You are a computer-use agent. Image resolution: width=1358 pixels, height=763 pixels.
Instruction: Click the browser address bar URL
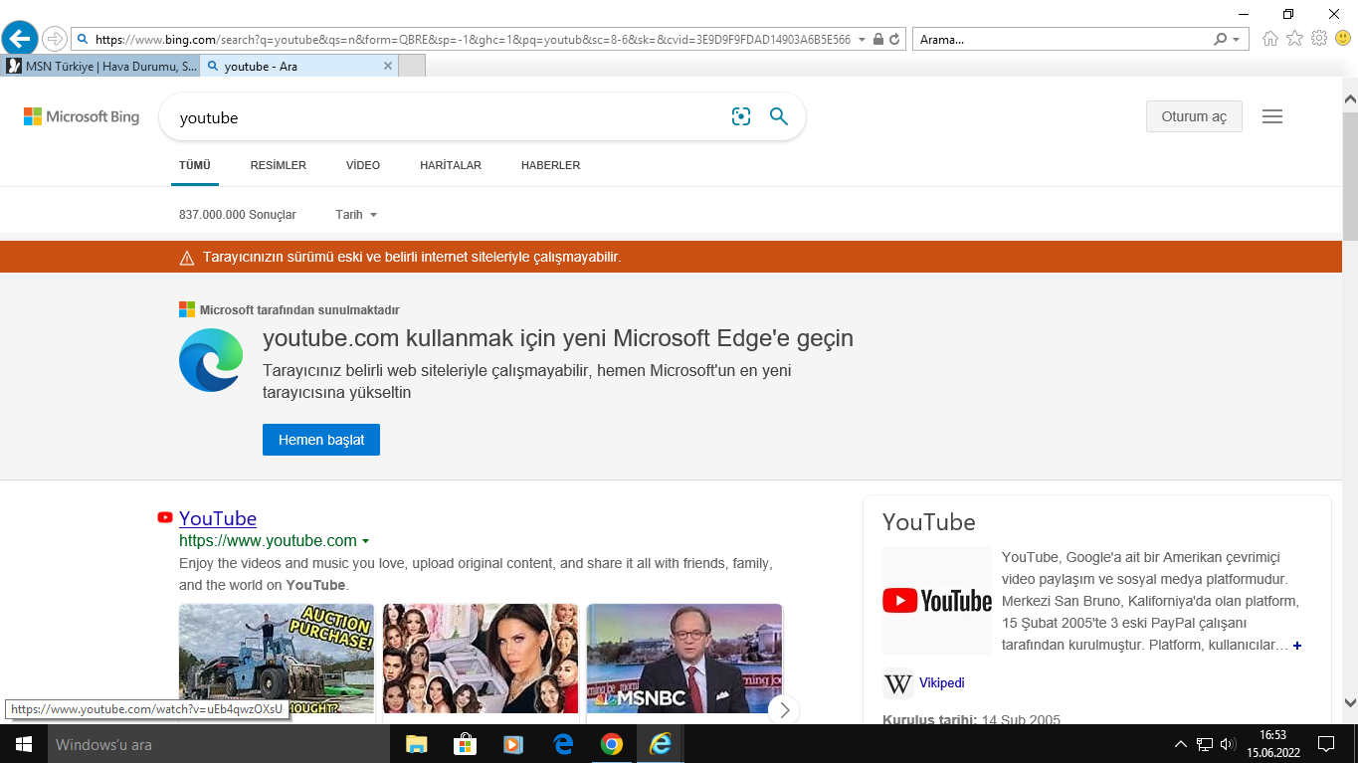coord(473,40)
